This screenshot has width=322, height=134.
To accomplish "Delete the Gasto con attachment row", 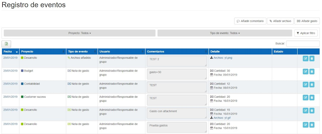I will (312, 111).
